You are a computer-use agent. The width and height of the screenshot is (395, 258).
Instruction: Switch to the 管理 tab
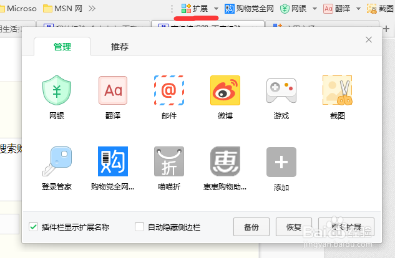(x=62, y=47)
